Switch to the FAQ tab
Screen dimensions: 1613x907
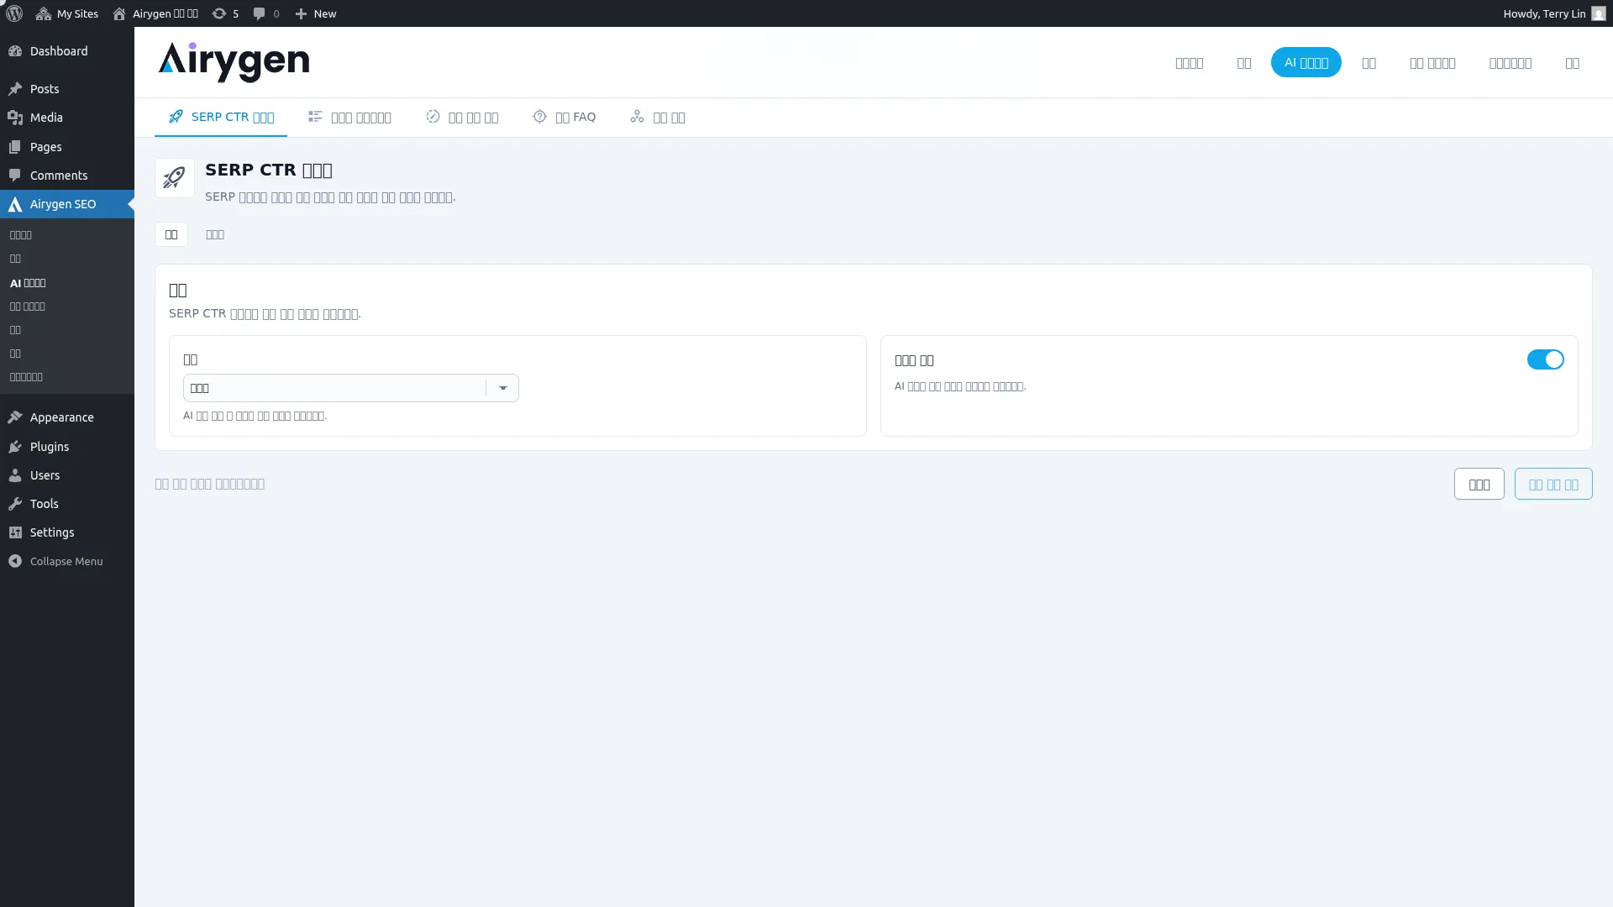tap(565, 117)
